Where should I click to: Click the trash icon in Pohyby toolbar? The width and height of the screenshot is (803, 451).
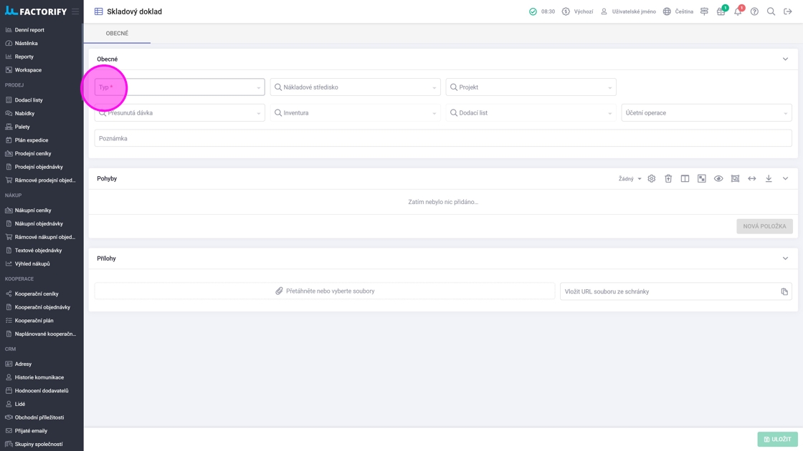(x=668, y=179)
